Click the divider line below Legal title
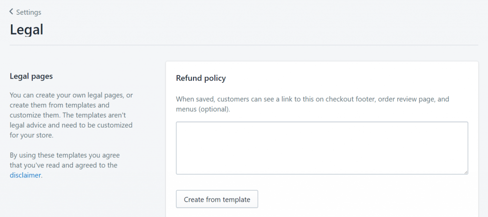Viewport: 488px width, 217px height. point(244,45)
